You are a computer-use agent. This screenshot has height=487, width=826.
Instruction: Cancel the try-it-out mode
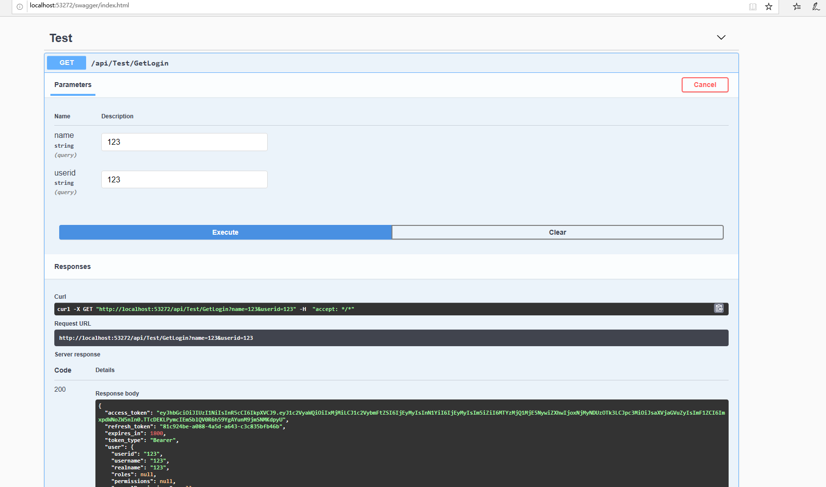click(705, 85)
